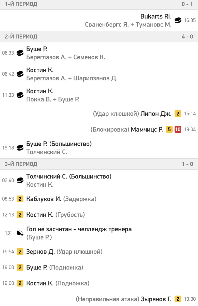Image resolution: width=198 pixels, height=306 pixels.
Task: Click the red 10-minute penalty badge
Action: 178,130
